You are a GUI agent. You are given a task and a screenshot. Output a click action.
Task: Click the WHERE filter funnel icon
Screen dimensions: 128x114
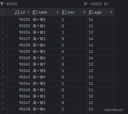pos(2,4)
